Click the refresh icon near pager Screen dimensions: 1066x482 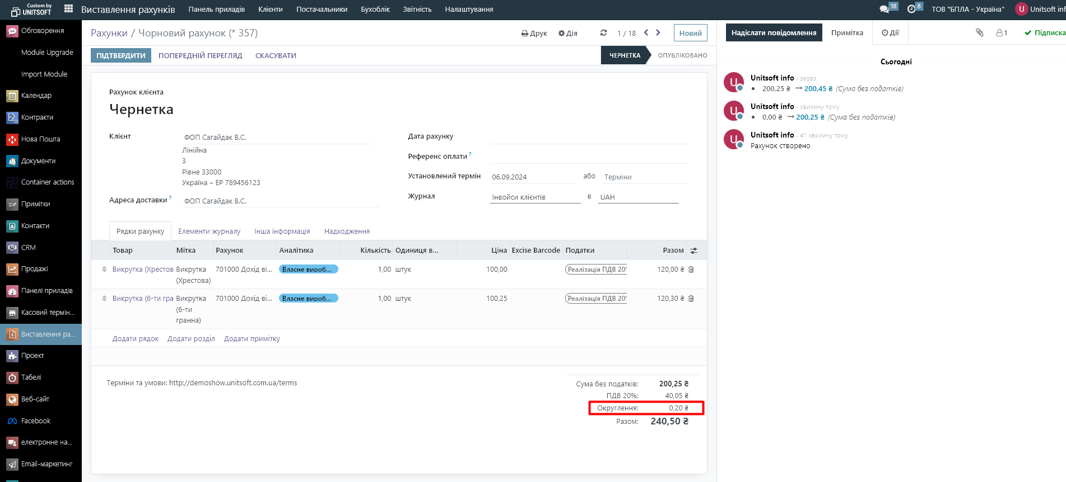[603, 33]
